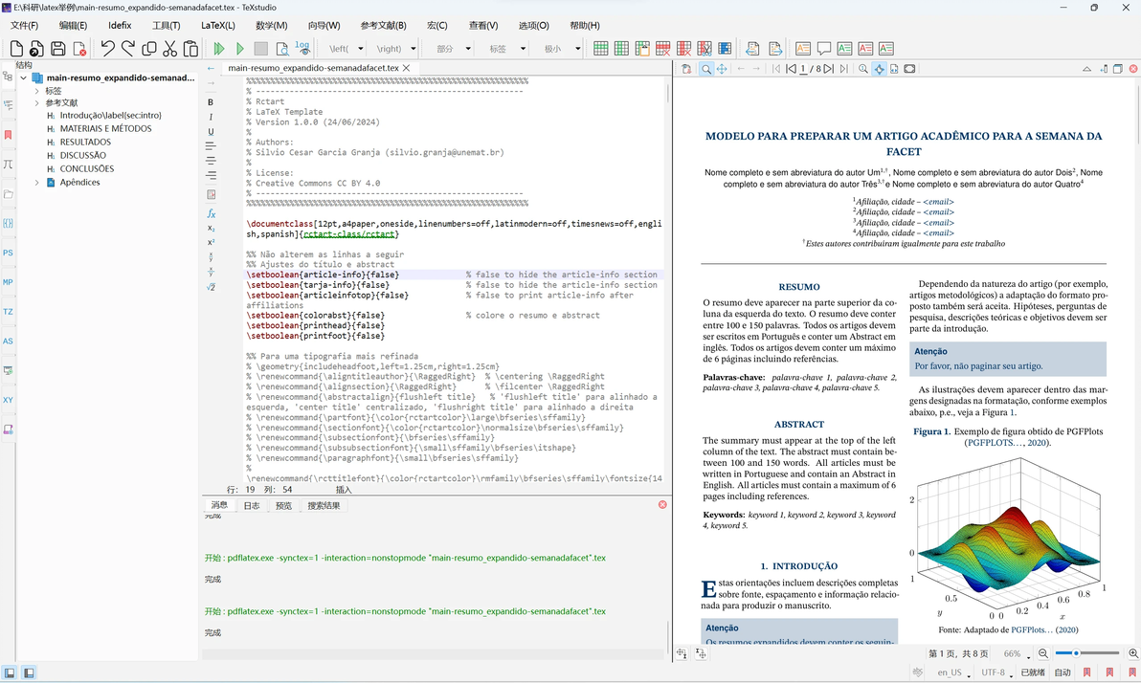Open the UTF-8 encoding dropdown
This screenshot has width=1141, height=683.
[x=996, y=672]
